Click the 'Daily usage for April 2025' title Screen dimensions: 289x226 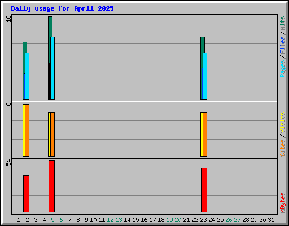[62, 8]
